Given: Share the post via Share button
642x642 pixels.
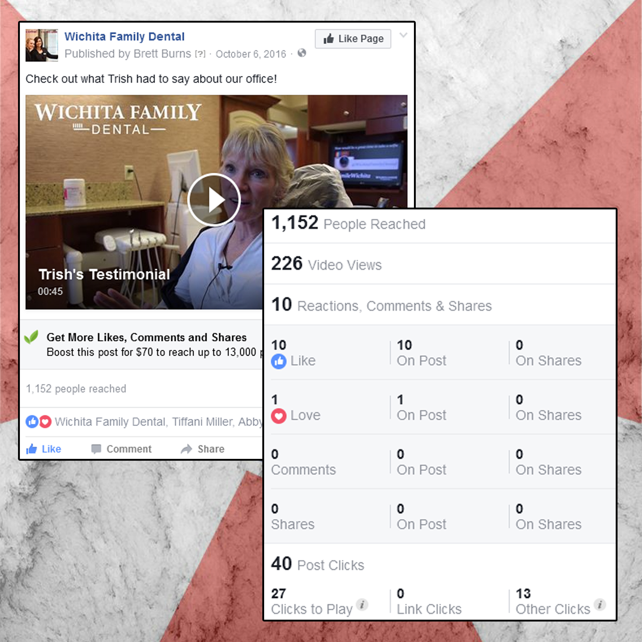Looking at the screenshot, I should pyautogui.click(x=202, y=449).
